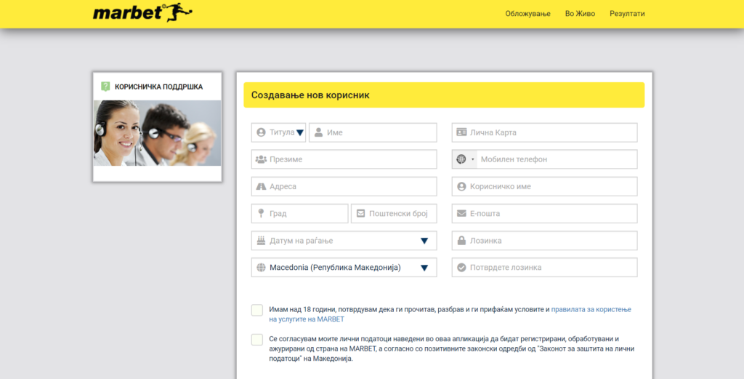This screenshot has width=744, height=379.
Task: Focus the Име input field
Action: (373, 132)
